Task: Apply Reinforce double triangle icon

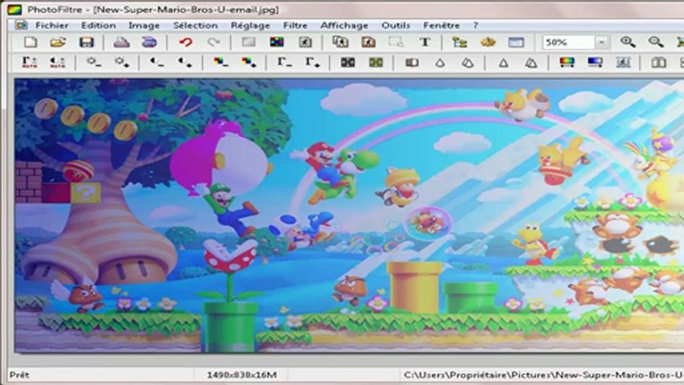Action: 531,63
